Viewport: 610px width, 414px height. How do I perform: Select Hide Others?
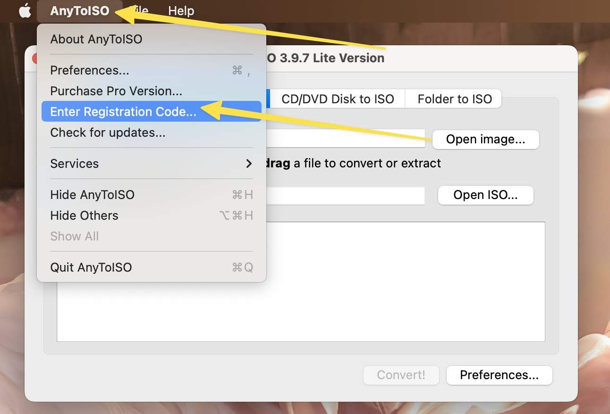click(x=84, y=215)
